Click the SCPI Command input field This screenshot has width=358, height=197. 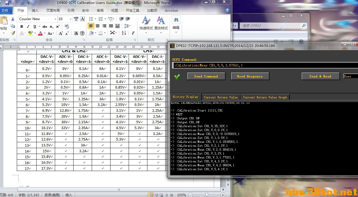click(265, 65)
